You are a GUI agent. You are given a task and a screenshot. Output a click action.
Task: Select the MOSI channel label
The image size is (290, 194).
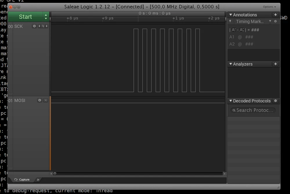click(x=20, y=100)
